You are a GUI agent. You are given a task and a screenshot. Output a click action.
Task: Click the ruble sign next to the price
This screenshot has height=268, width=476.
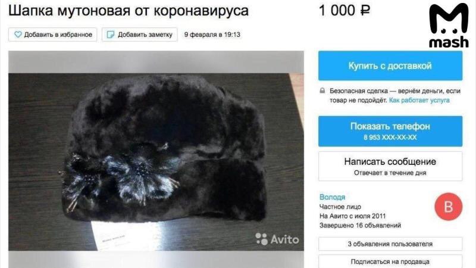click(x=365, y=10)
